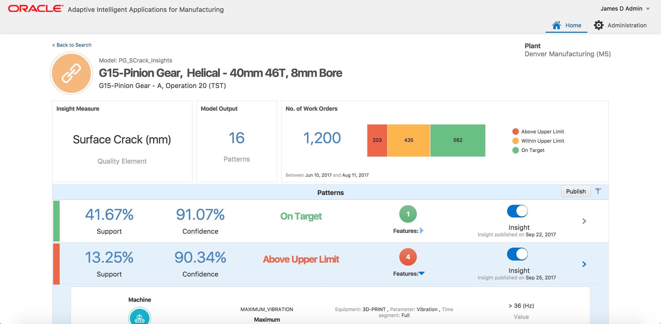Screen dimensions: 661x324
Task: Click the Home house icon in navigation
Action: (x=556, y=25)
